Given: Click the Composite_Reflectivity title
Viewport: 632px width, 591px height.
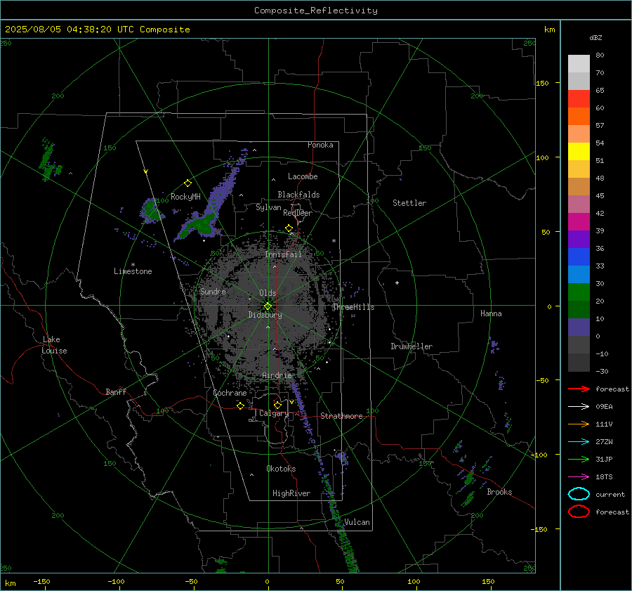Looking at the screenshot, I should [315, 11].
